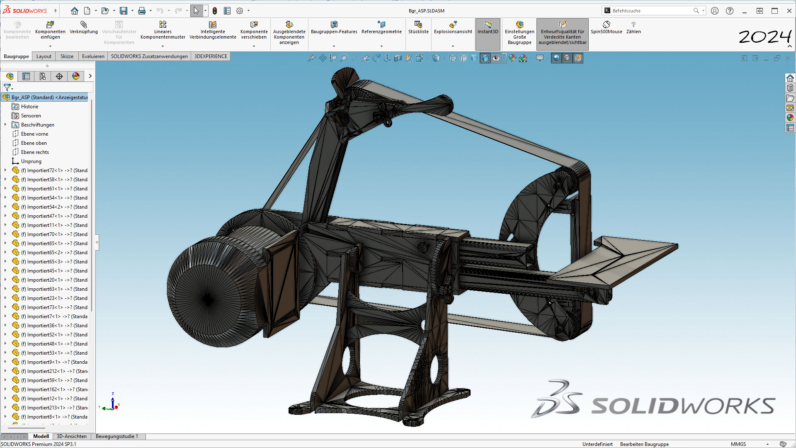
Task: Open Referenzgeometrie dropdown arrow
Action: 381,46
